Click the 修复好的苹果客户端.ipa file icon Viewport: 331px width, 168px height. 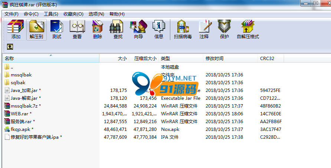point(7,137)
